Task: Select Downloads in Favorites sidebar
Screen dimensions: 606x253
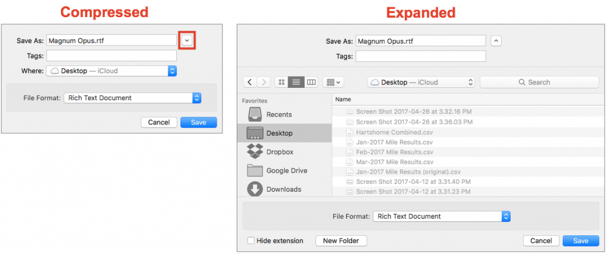Action: pyautogui.click(x=285, y=189)
